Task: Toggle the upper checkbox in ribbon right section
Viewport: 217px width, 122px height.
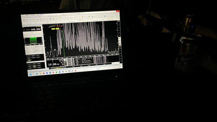Action: [96, 16]
